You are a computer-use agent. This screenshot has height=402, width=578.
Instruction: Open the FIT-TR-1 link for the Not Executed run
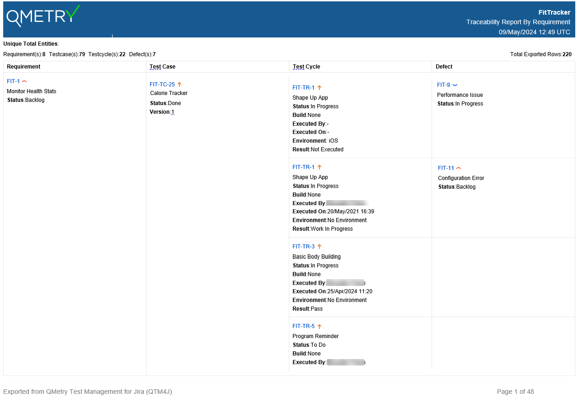[303, 88]
